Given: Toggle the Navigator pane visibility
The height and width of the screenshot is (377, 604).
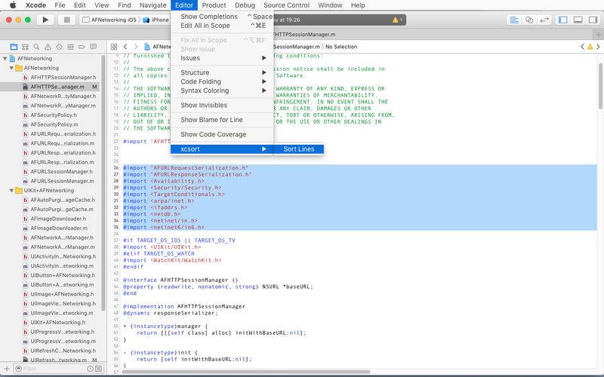Looking at the screenshot, I should [562, 20].
